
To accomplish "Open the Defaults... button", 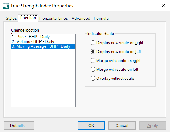I will coord(19,125).
